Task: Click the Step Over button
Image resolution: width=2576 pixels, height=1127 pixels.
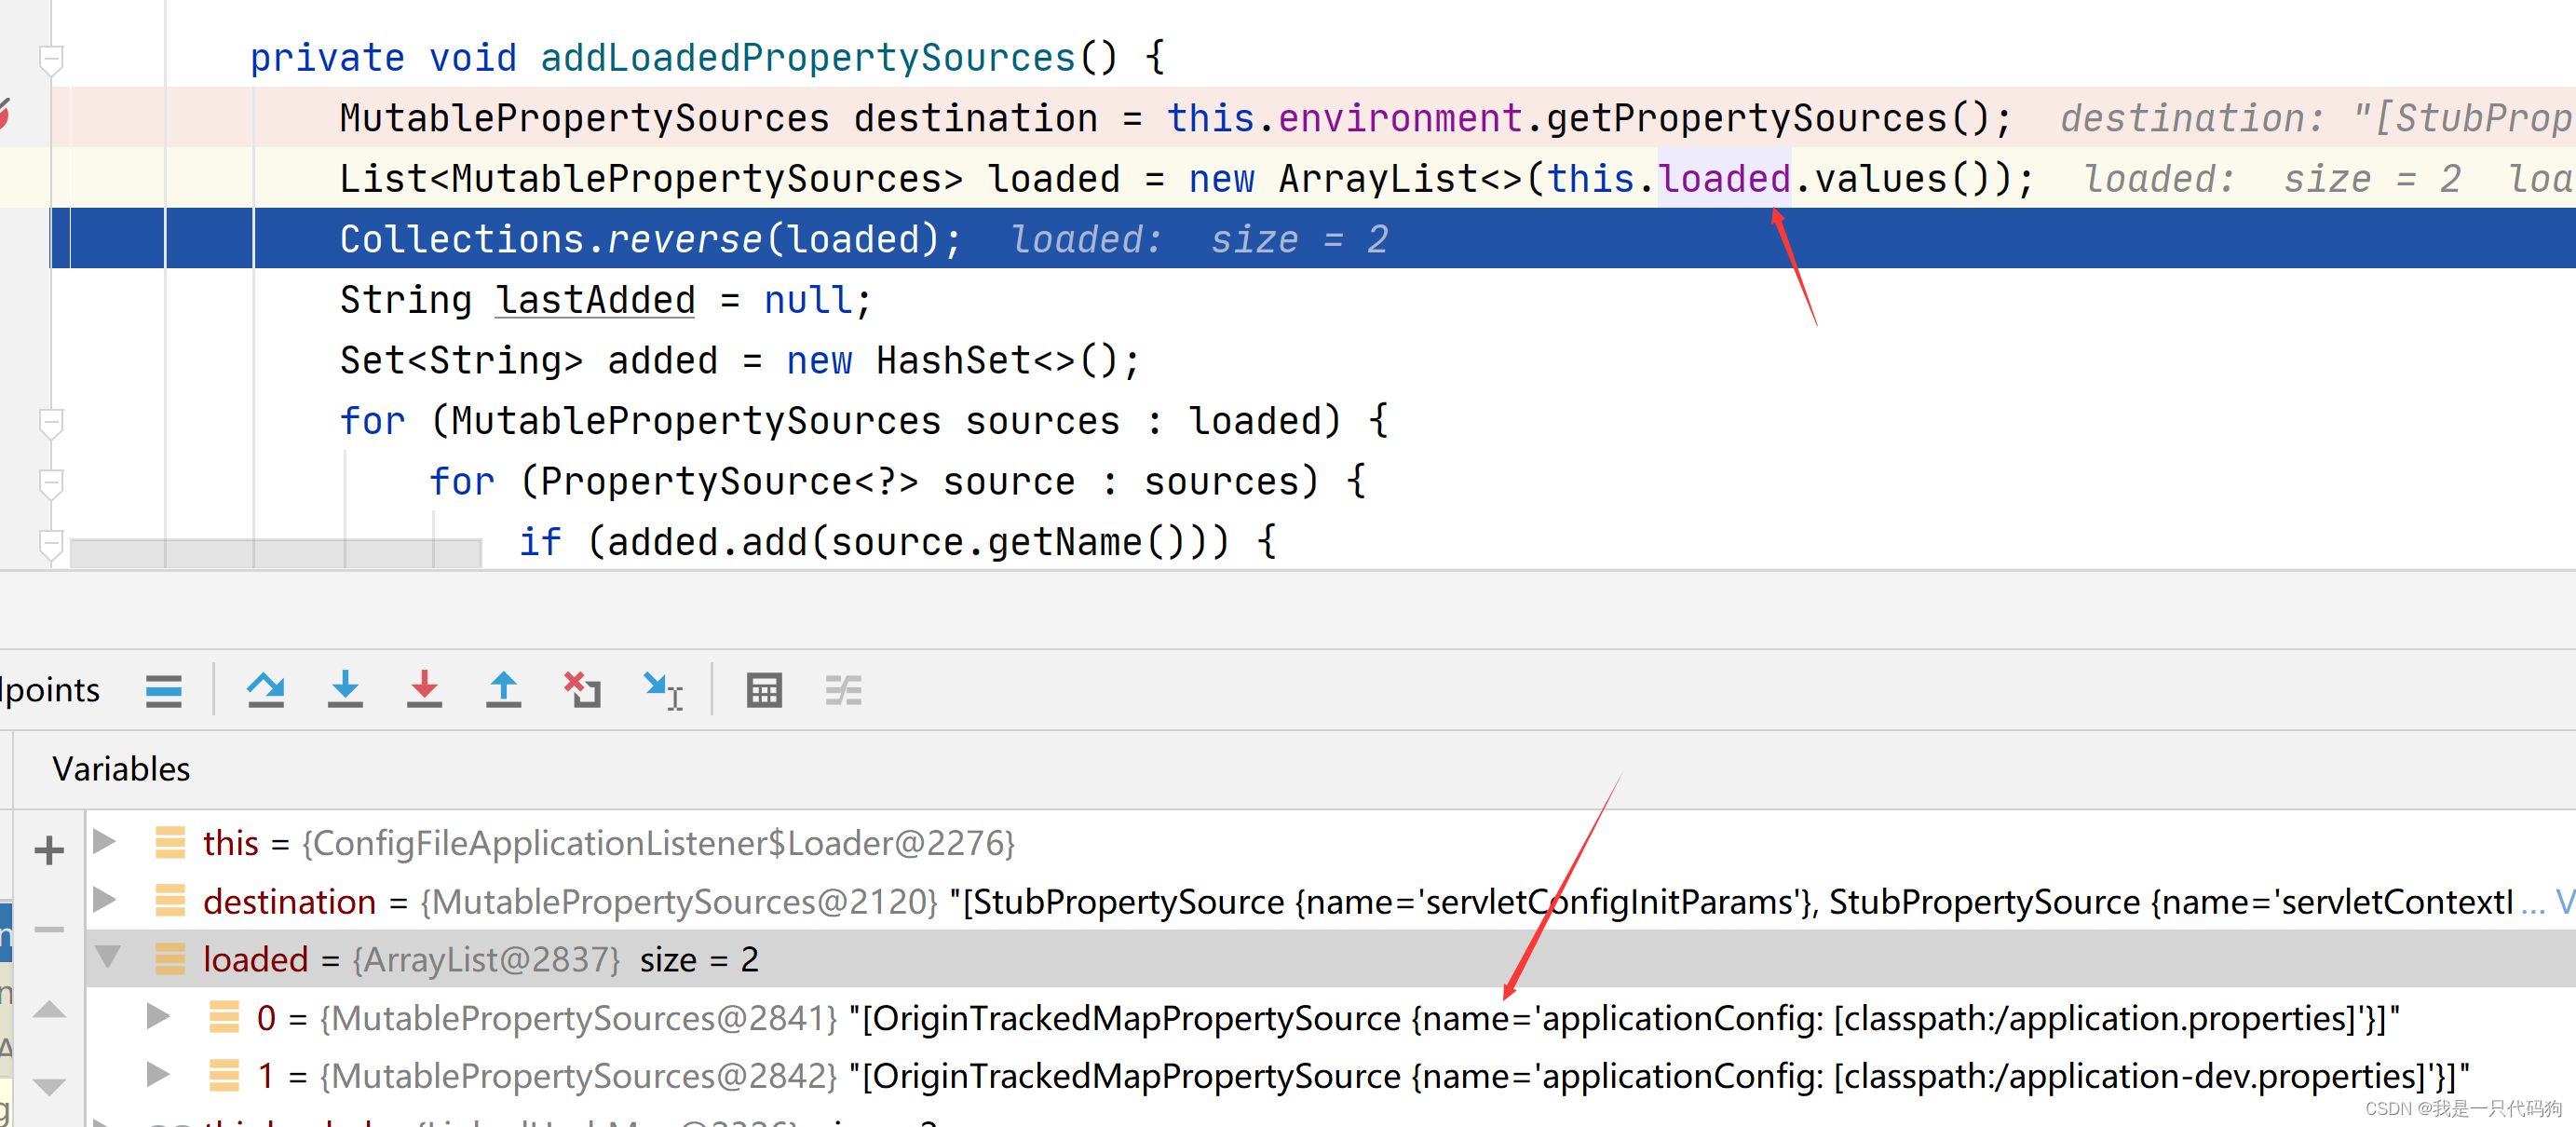Action: pos(266,691)
